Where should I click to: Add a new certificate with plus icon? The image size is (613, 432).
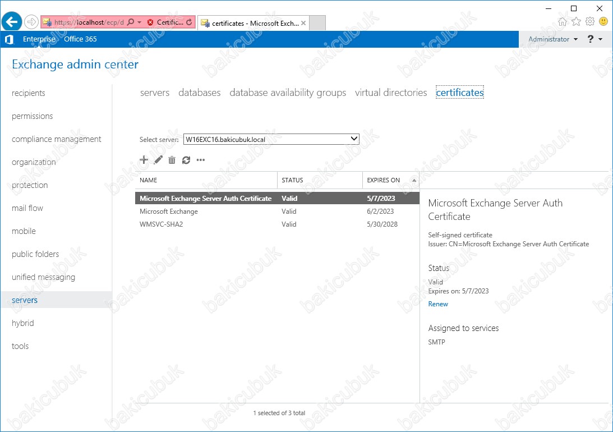click(144, 160)
